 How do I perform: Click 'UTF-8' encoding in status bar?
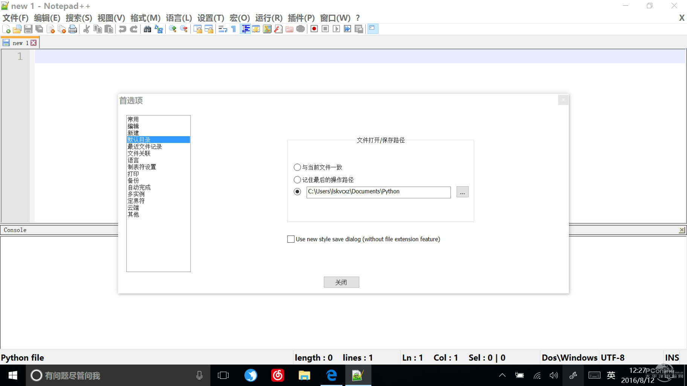(612, 357)
